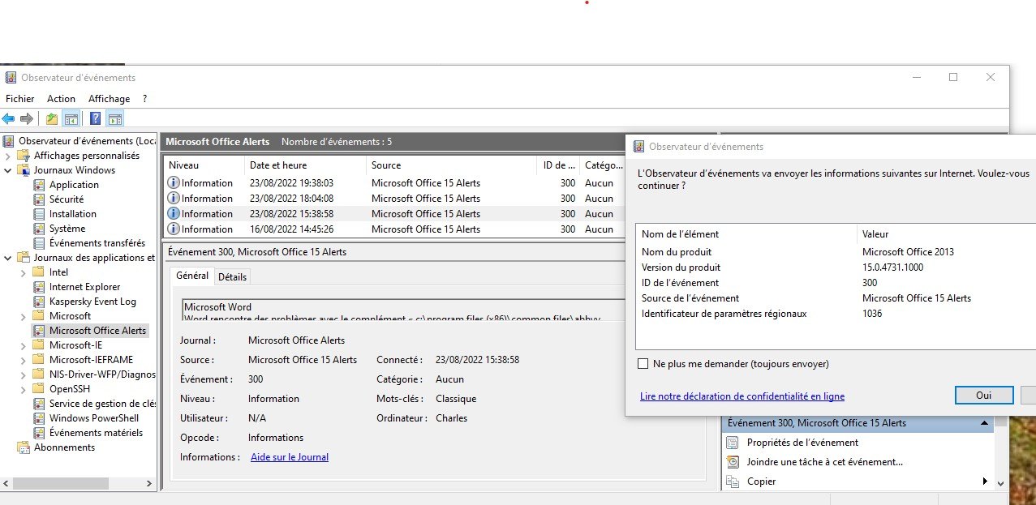Click the Copier icon in the Actions pane
The height and width of the screenshot is (505, 1036).
click(x=733, y=481)
